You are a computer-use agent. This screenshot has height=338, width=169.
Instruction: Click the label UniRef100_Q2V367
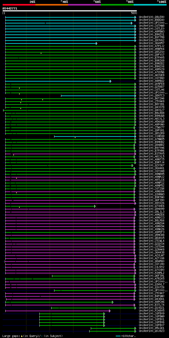[152, 165]
